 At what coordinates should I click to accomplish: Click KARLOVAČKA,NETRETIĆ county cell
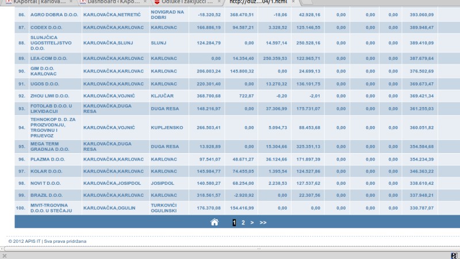[x=112, y=15]
